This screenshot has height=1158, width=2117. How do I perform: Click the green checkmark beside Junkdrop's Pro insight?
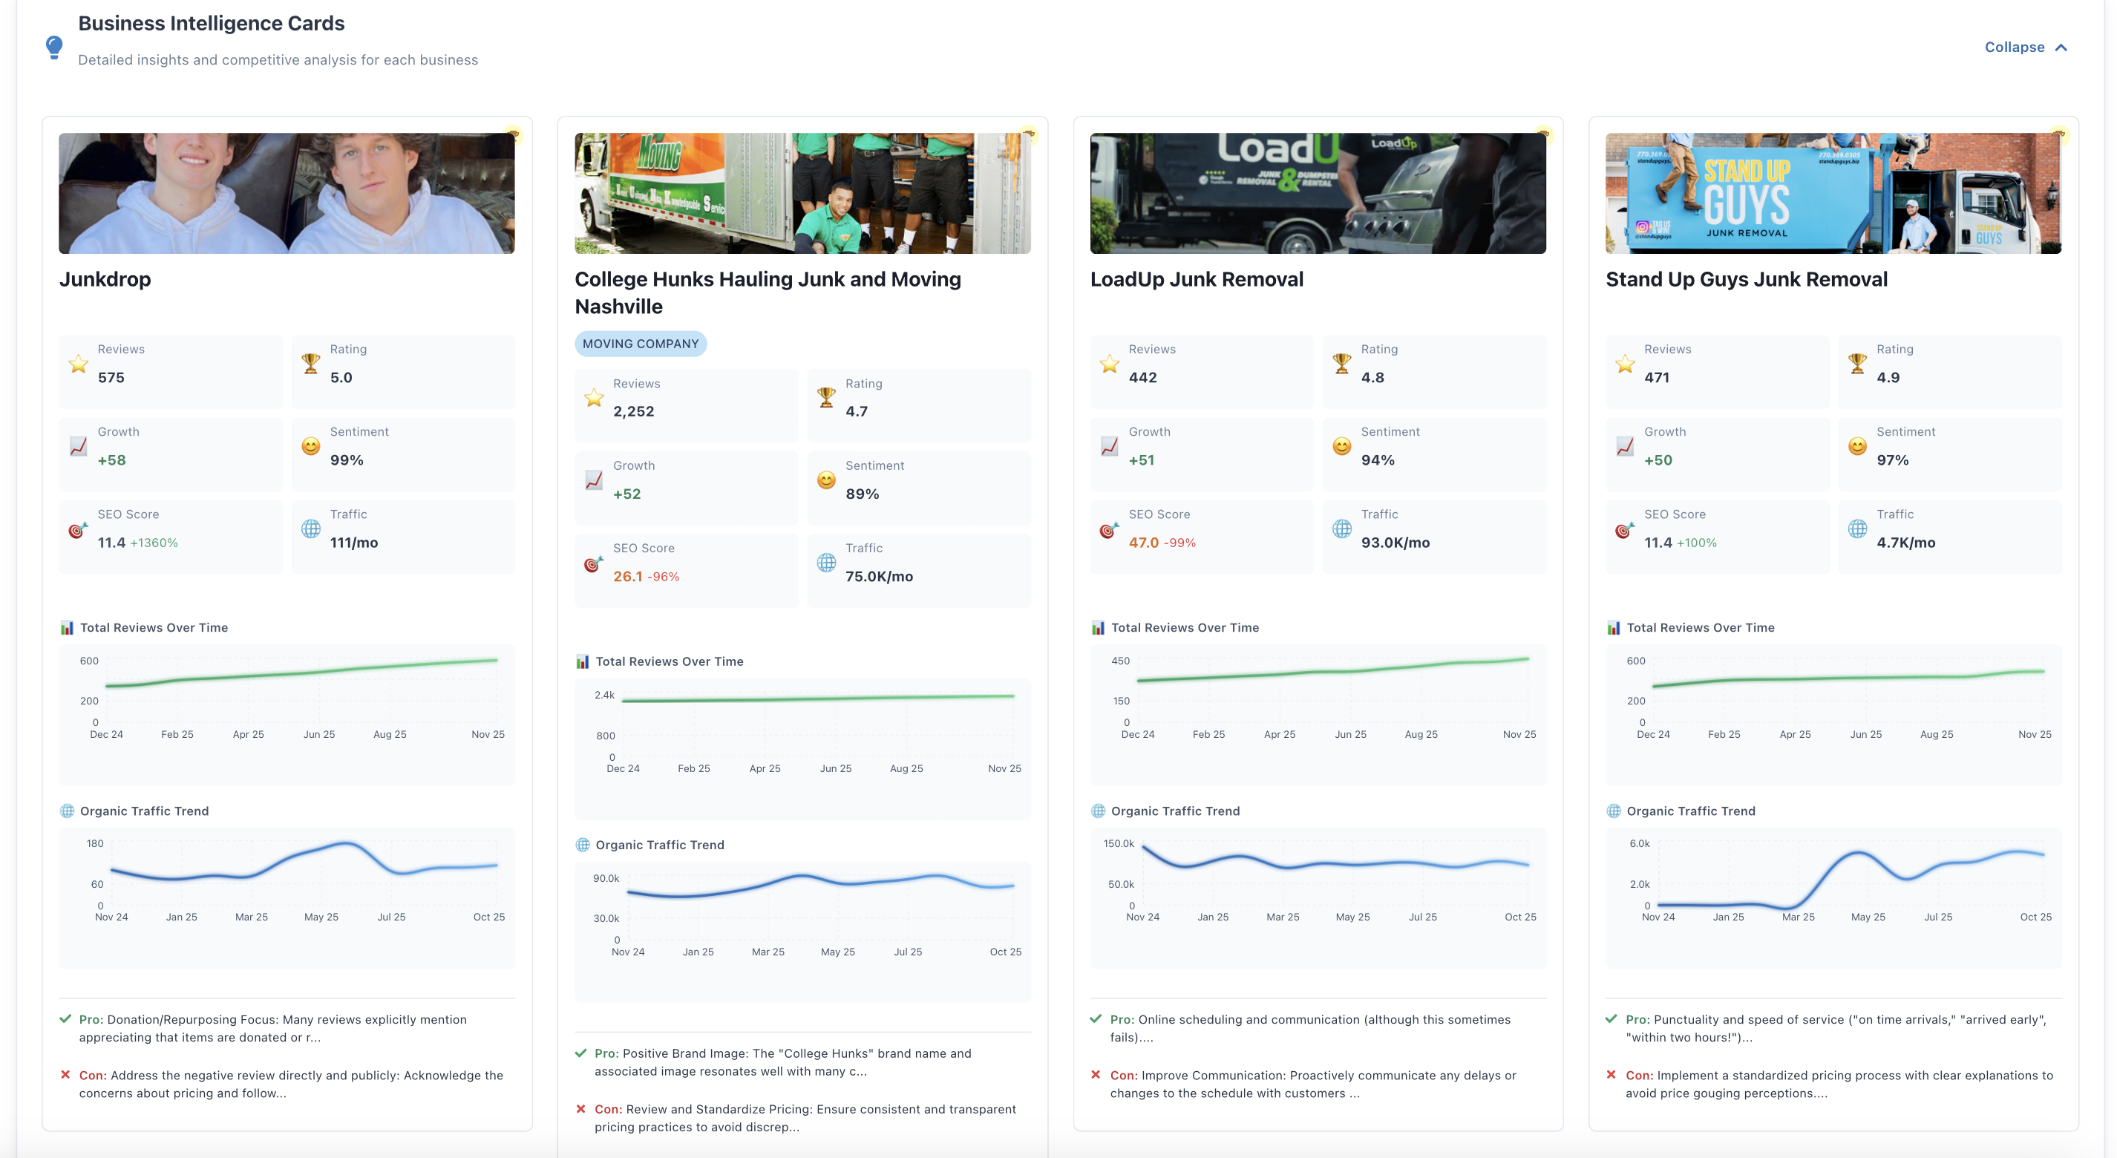[66, 1019]
